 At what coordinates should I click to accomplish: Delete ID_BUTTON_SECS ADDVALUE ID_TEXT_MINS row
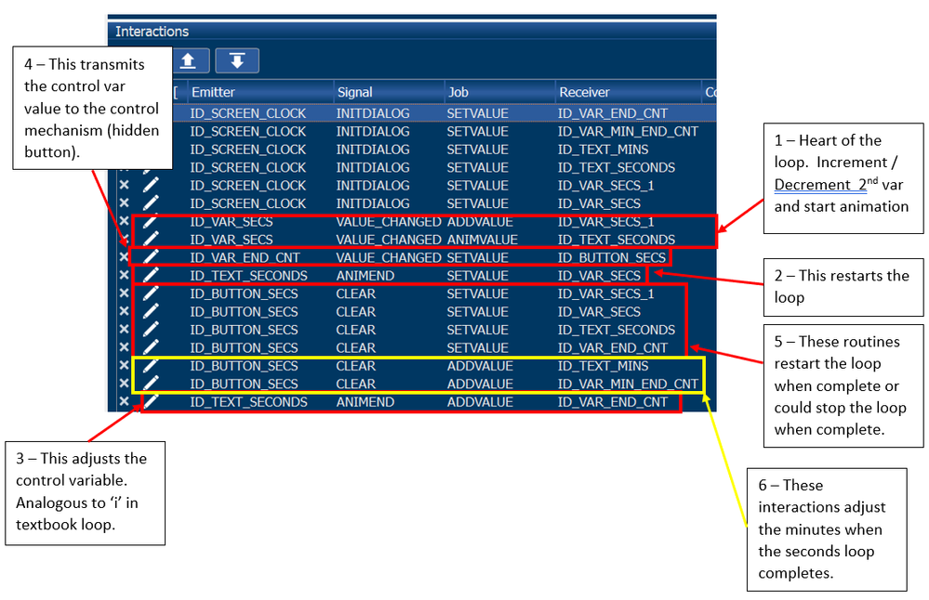coord(124,366)
